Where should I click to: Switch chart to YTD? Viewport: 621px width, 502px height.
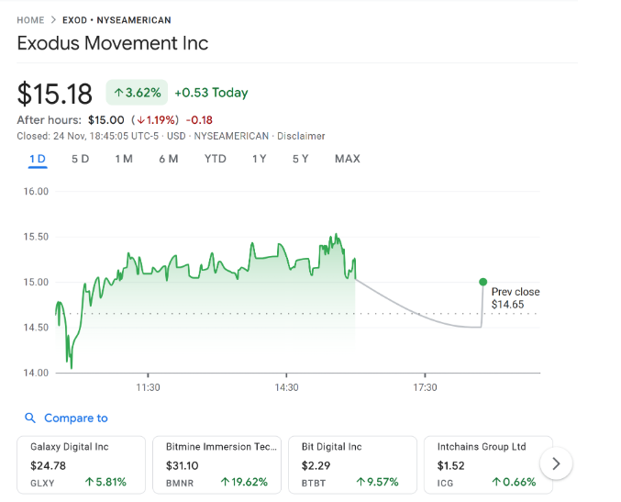216,159
